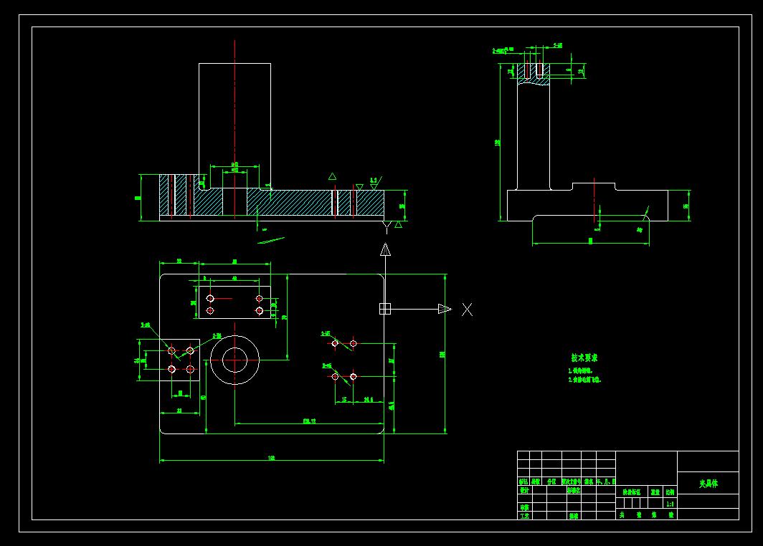Select the 132 height dimension in side view
This screenshot has height=546, width=763.
498,143
